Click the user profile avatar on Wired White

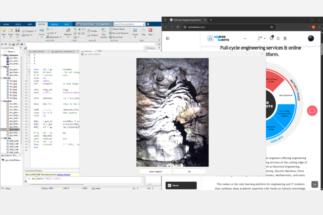(311, 38)
